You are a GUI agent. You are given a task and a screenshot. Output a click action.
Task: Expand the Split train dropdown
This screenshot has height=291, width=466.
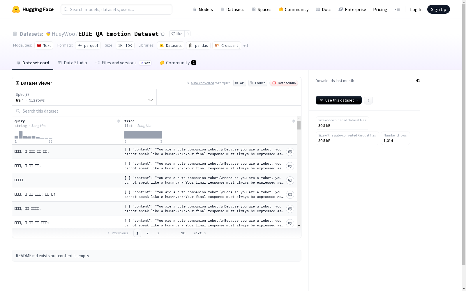[84, 97]
